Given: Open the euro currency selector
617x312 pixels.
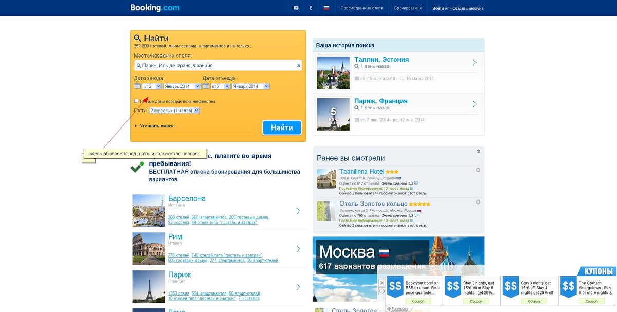Looking at the screenshot, I should tap(311, 8).
